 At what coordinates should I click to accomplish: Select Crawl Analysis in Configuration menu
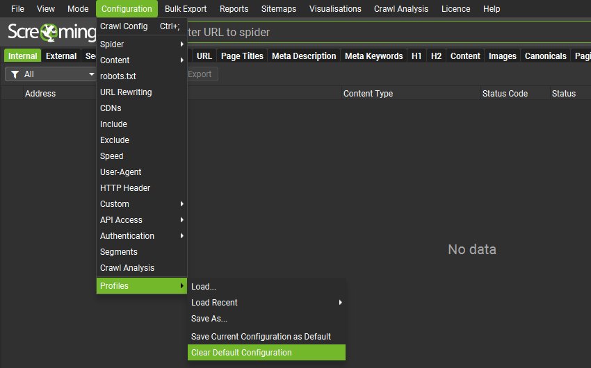point(142,268)
